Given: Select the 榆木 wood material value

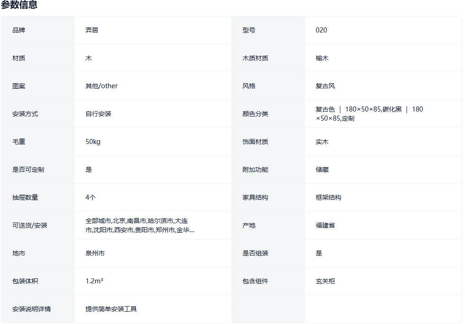Looking at the screenshot, I should (x=322, y=58).
